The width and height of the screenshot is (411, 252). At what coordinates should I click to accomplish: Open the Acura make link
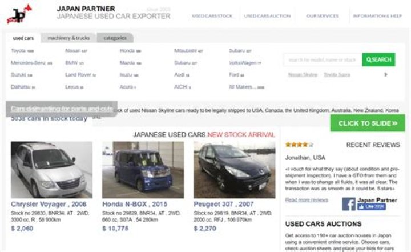coord(128,87)
